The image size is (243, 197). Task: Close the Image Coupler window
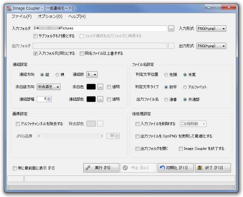pos(229,7)
